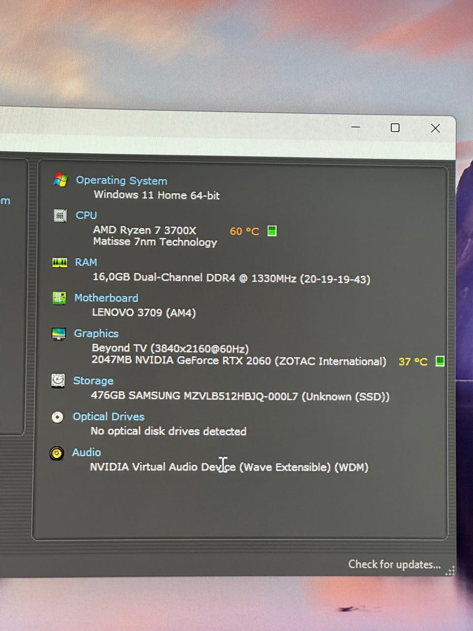Screen dimensions: 473x631
Task: Click the Storage hard drive icon
Action: point(58,381)
